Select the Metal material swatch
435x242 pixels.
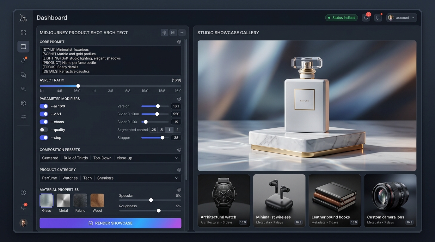point(63,200)
